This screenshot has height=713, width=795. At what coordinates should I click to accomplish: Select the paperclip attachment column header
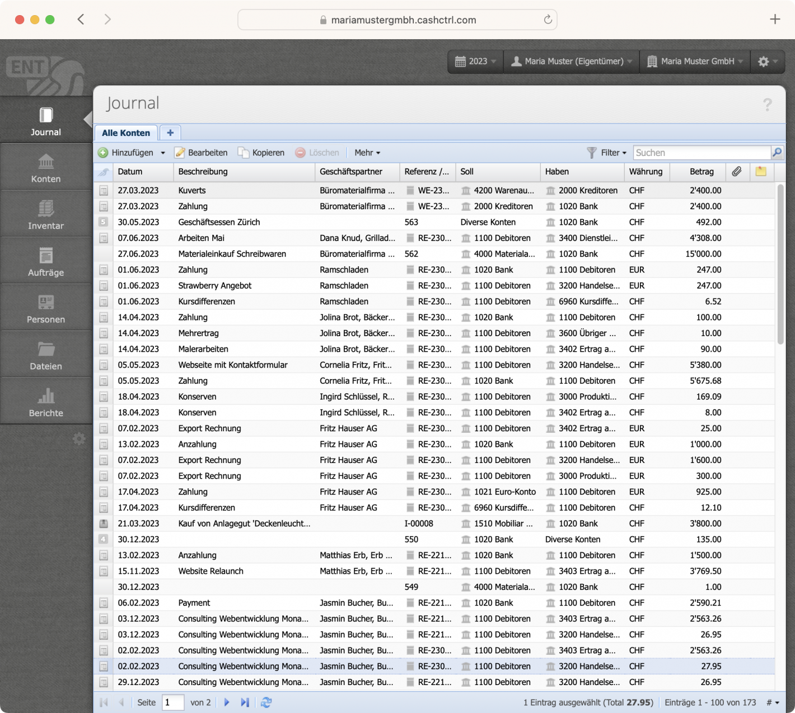[x=737, y=172]
